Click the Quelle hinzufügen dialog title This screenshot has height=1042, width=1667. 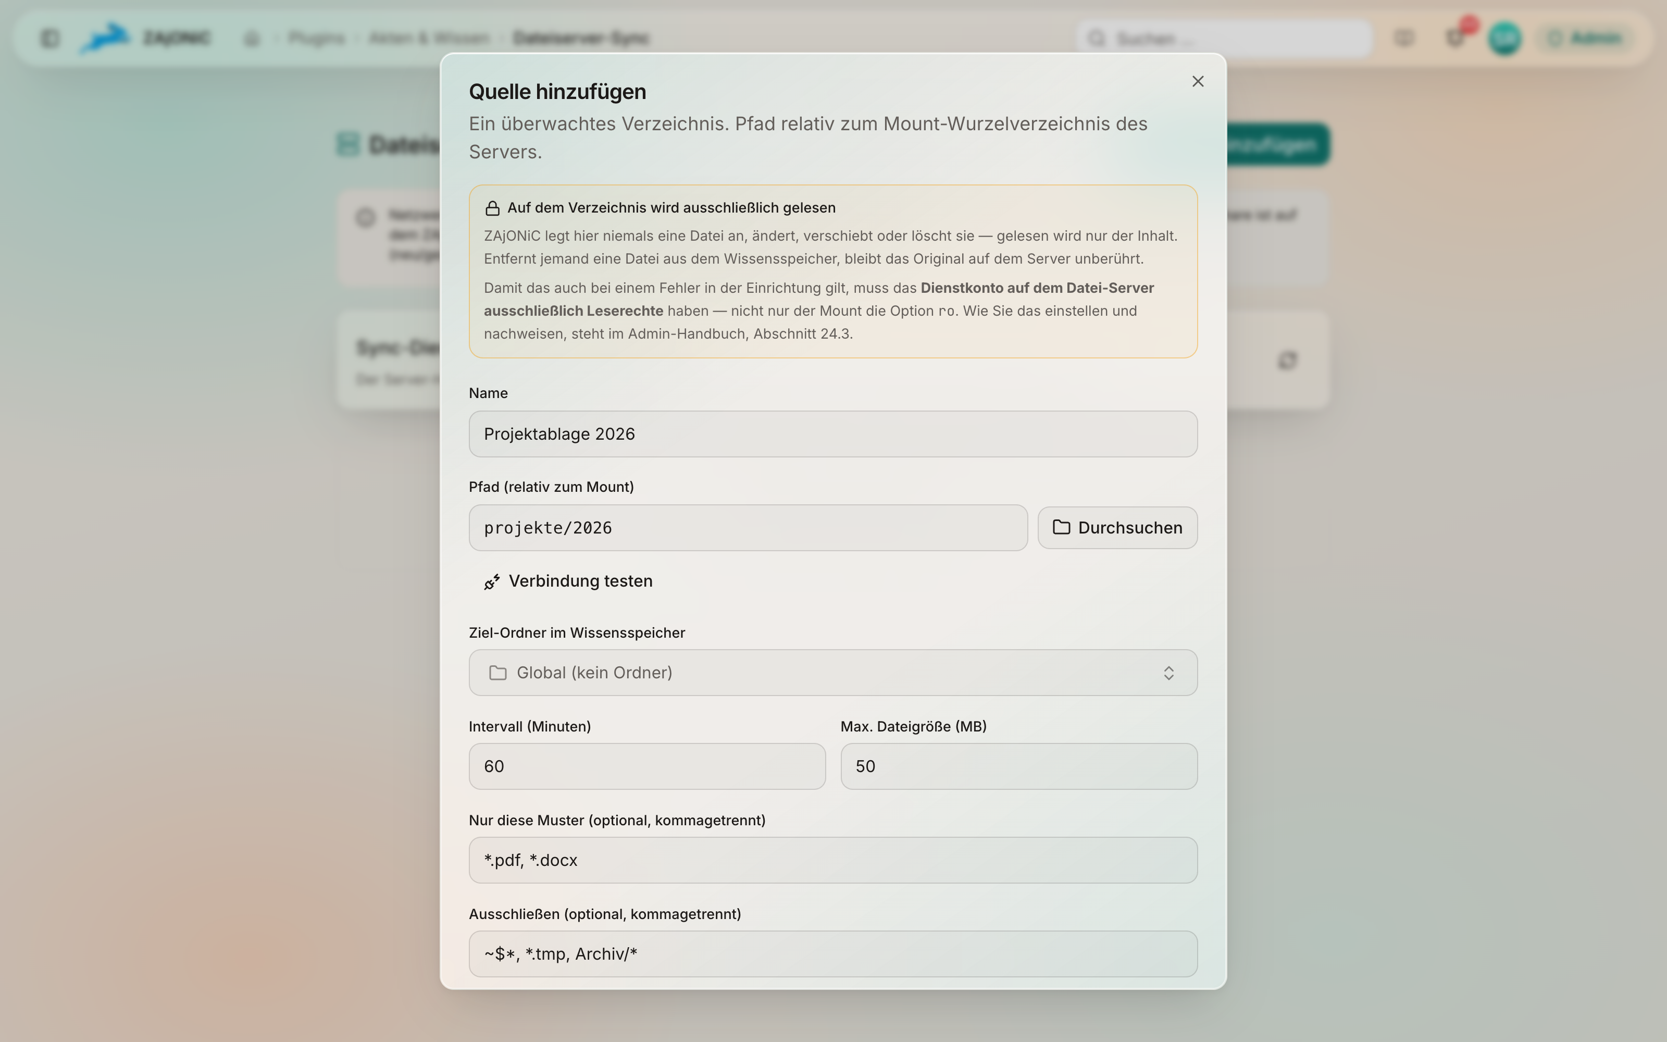click(x=557, y=92)
